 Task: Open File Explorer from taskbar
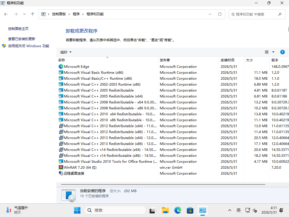coord(165,210)
